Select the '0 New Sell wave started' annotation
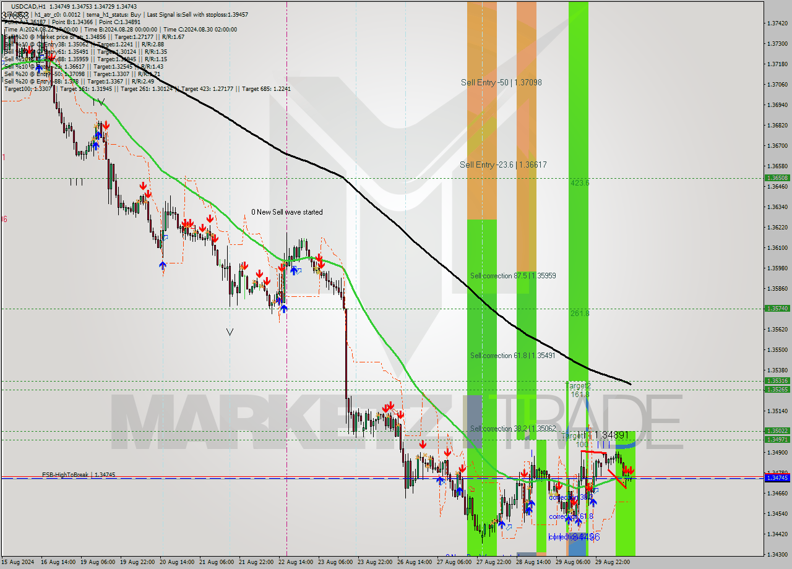This screenshot has width=792, height=569. coord(286,212)
